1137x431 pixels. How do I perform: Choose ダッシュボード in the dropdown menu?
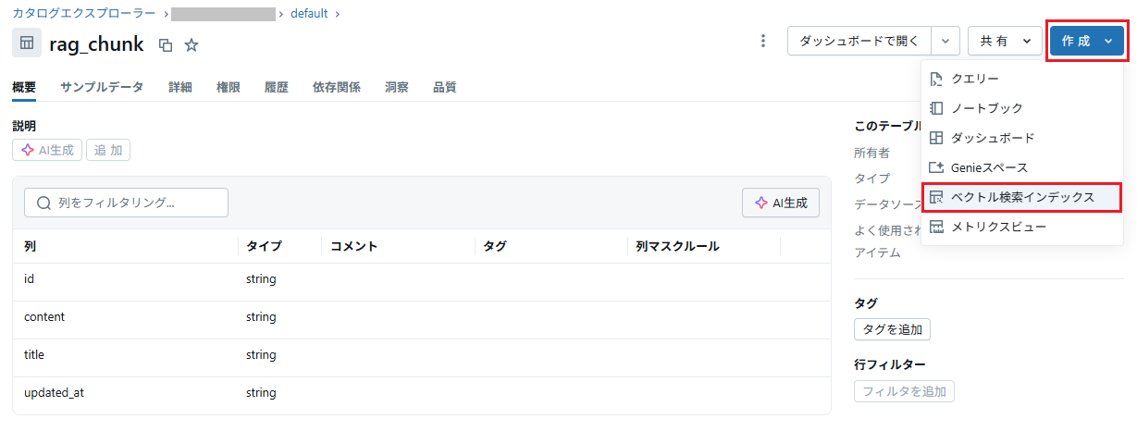pos(992,138)
